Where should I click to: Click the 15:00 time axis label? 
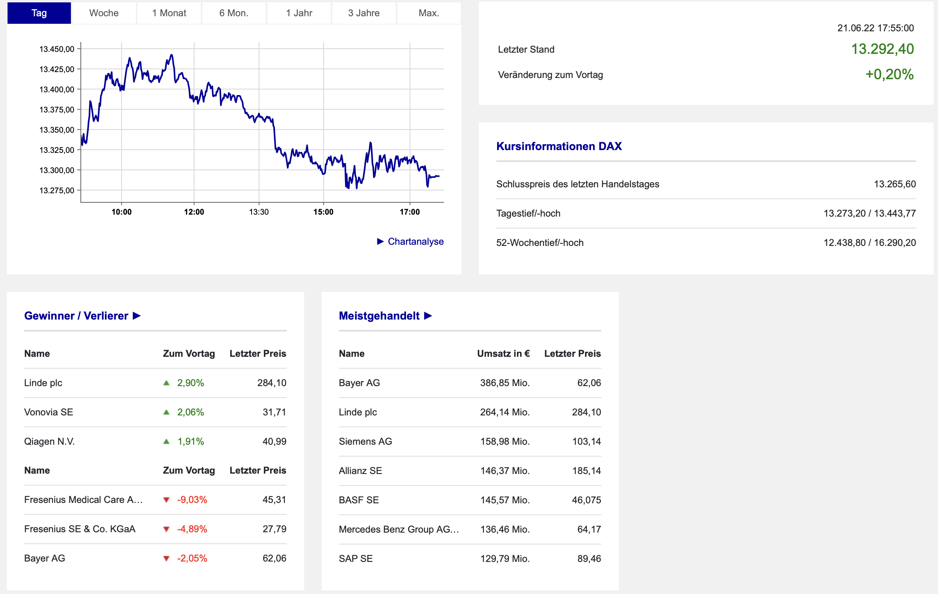tap(323, 212)
